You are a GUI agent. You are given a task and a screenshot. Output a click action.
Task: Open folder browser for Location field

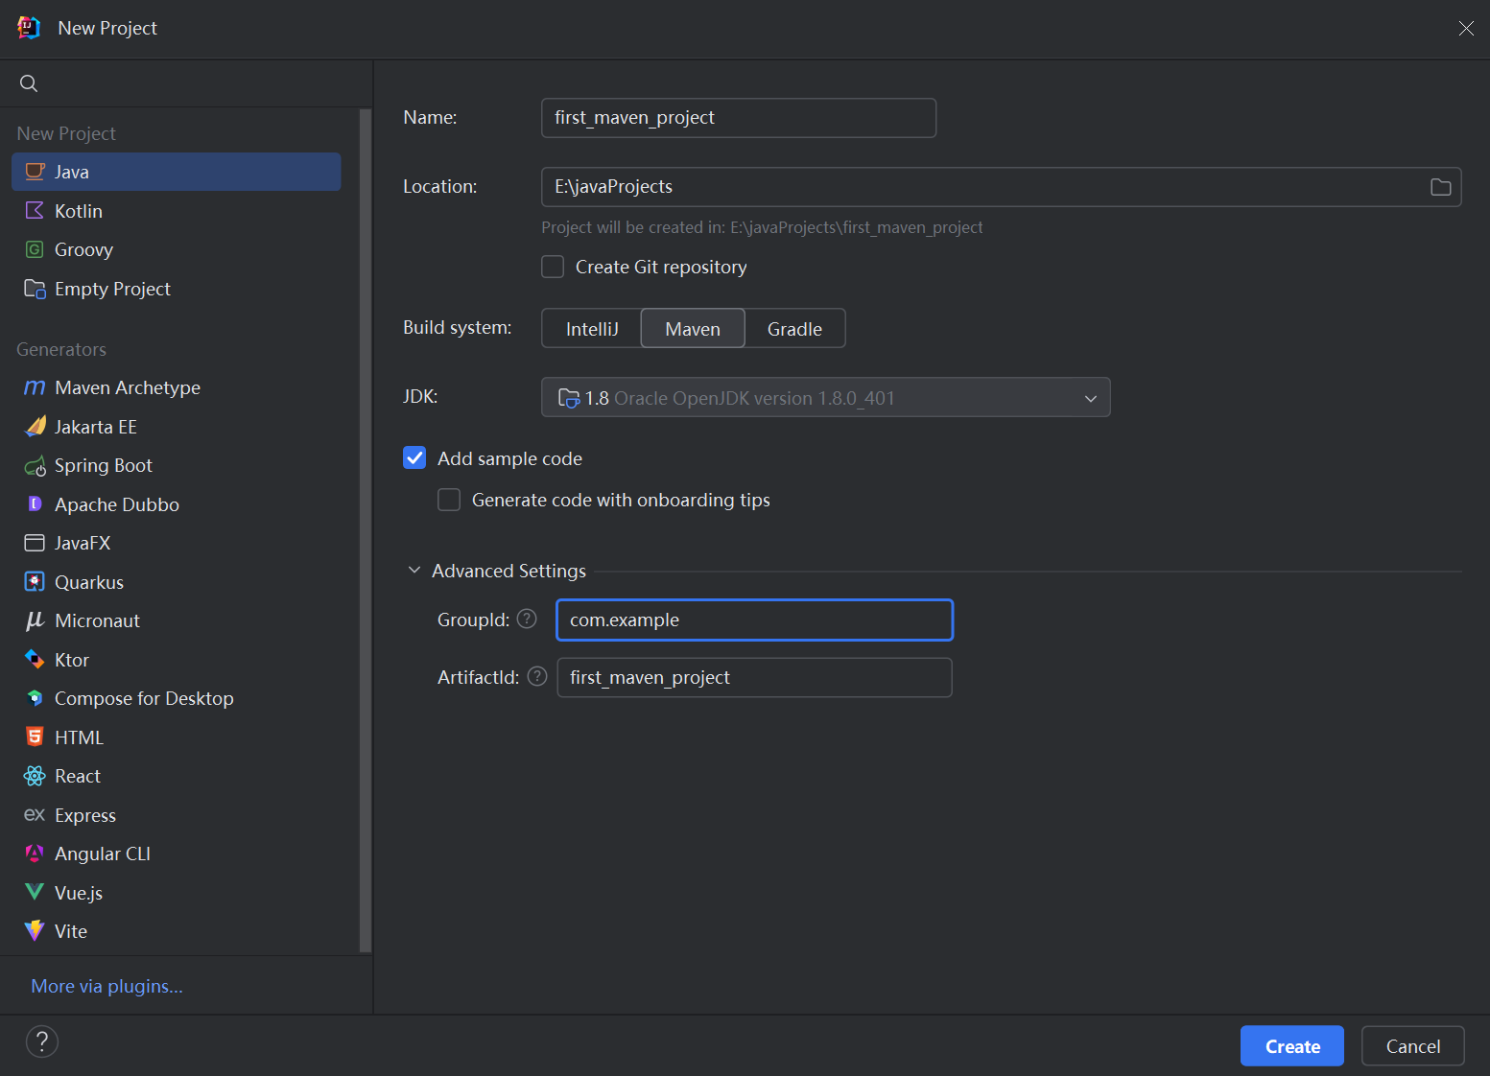[1440, 187]
